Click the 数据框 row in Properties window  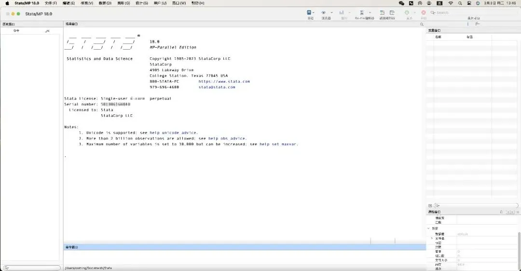(472, 234)
